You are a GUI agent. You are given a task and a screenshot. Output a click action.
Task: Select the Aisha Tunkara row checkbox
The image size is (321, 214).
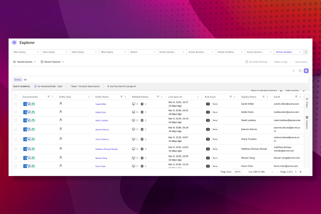16,139
